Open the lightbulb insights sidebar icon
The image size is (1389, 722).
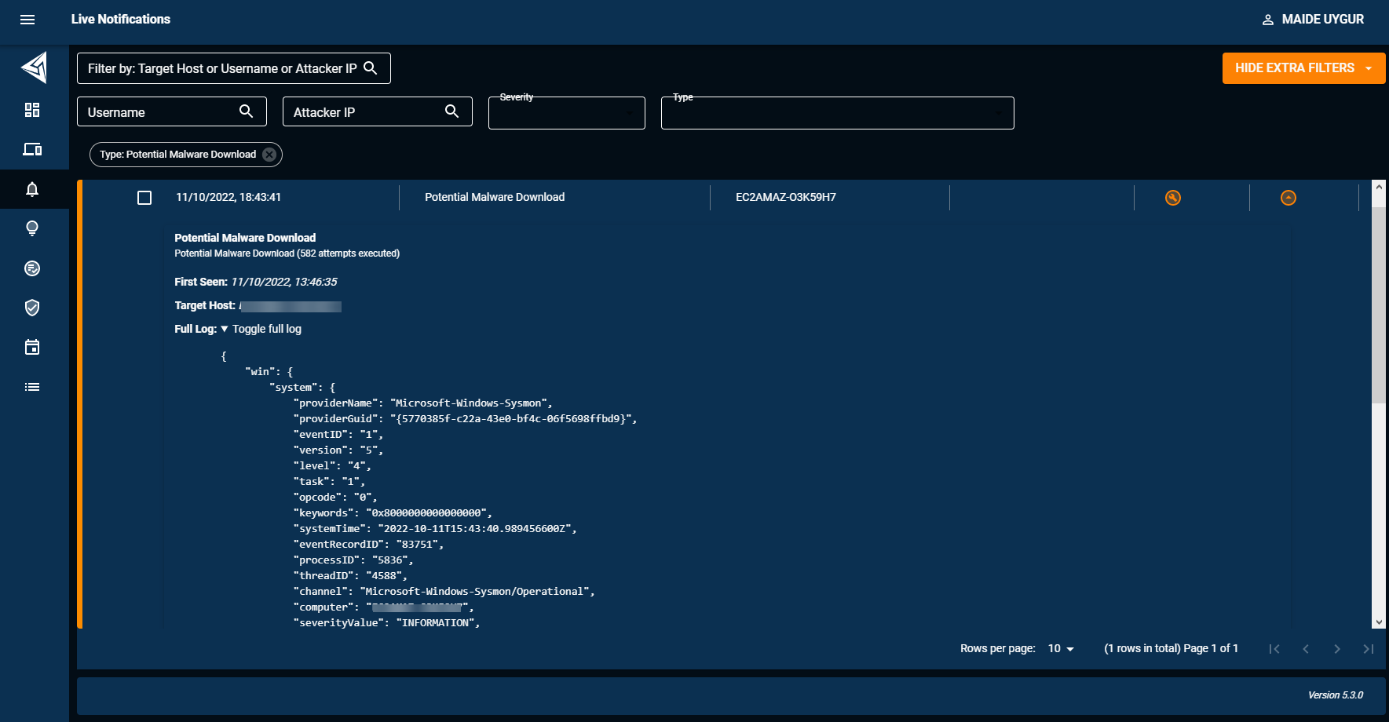click(x=32, y=228)
